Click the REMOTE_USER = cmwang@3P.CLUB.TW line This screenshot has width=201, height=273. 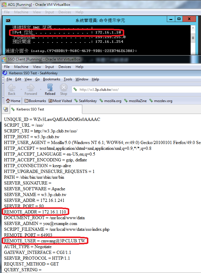[45, 241]
